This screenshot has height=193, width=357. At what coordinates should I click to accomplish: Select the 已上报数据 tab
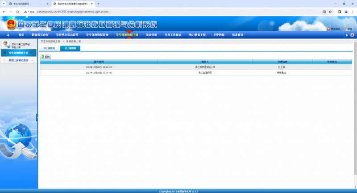click(70, 48)
